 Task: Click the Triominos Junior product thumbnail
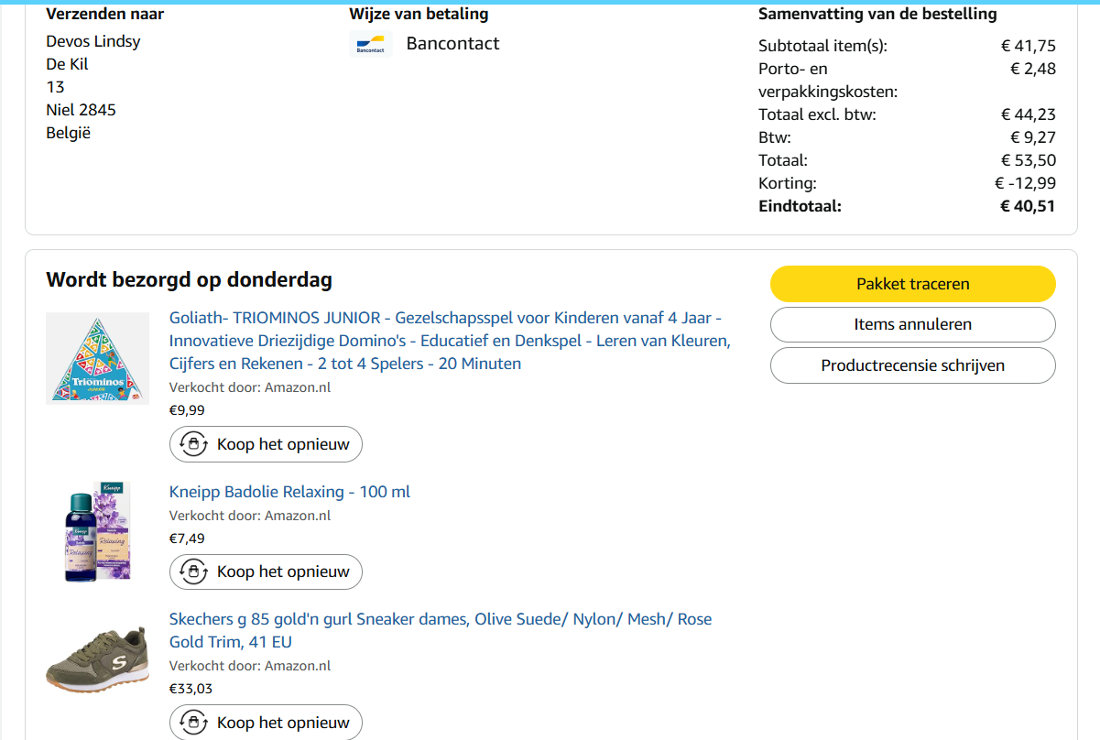tap(97, 358)
